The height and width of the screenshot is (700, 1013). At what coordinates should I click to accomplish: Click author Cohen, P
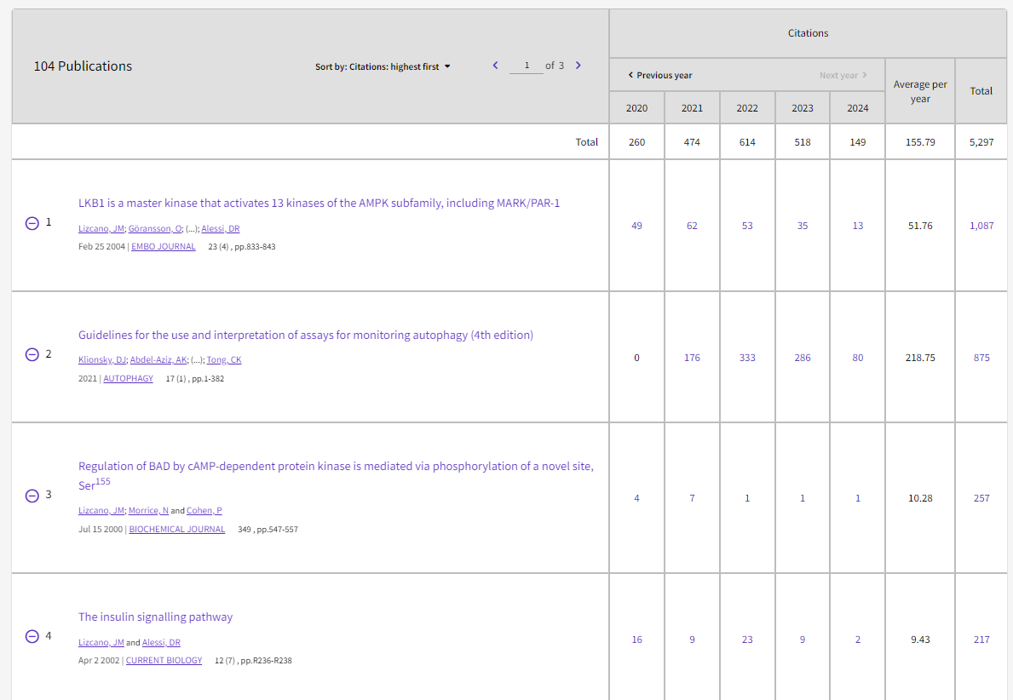click(204, 511)
